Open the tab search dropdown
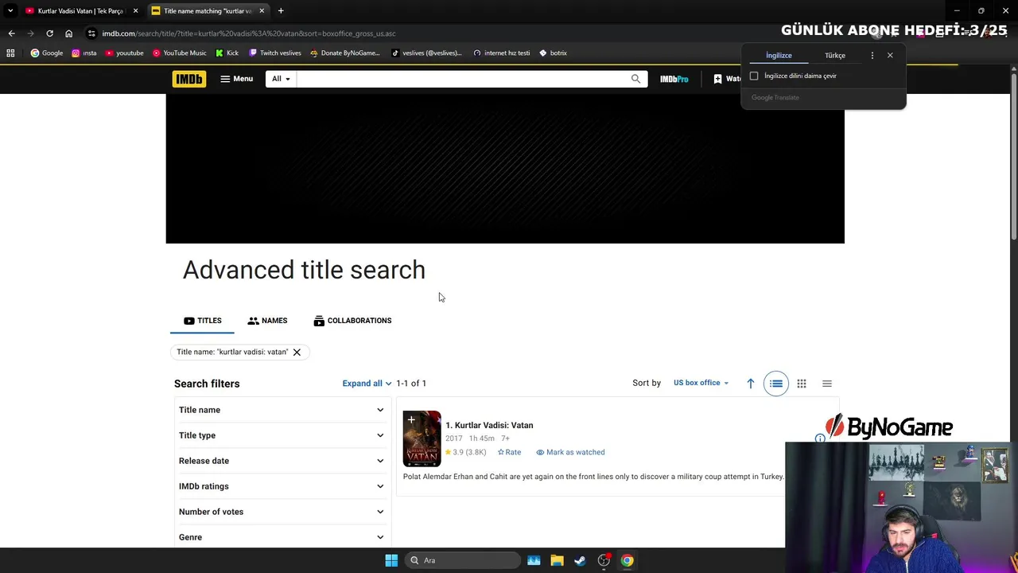 click(x=10, y=11)
